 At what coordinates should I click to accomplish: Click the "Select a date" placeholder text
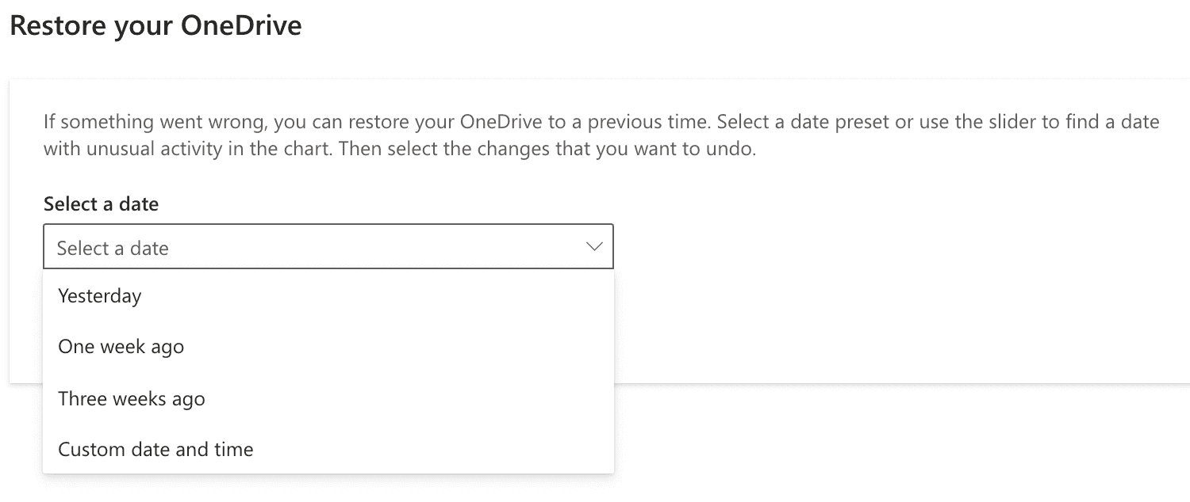tap(113, 248)
